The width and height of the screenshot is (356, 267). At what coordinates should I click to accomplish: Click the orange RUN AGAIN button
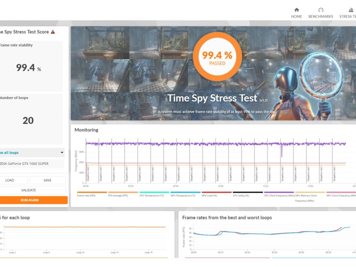coord(30,200)
